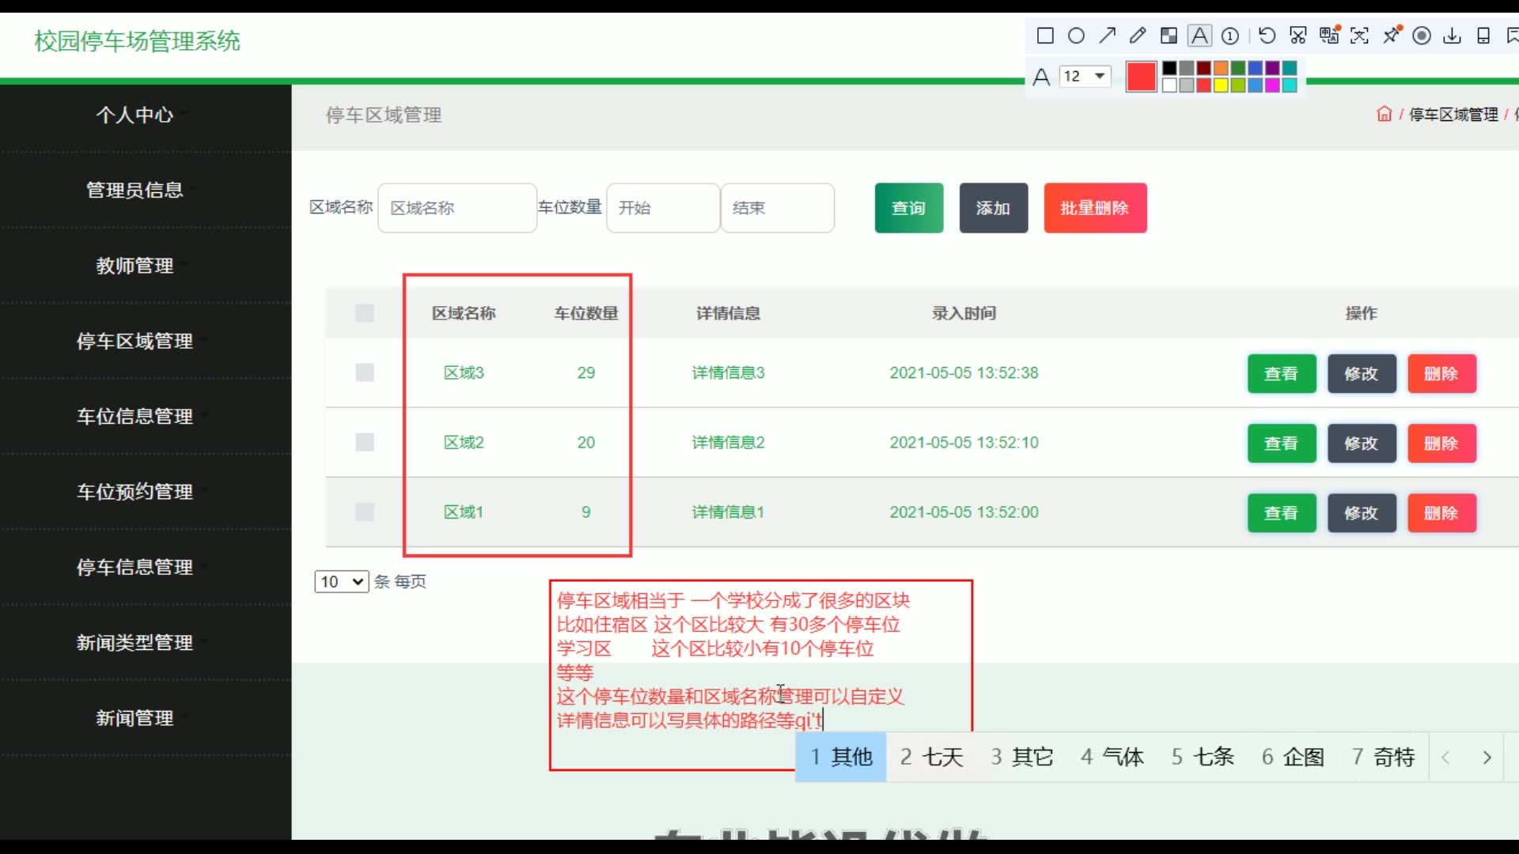Show next IME candidate page arrow
Viewport: 1519px width, 854px height.
[1487, 758]
